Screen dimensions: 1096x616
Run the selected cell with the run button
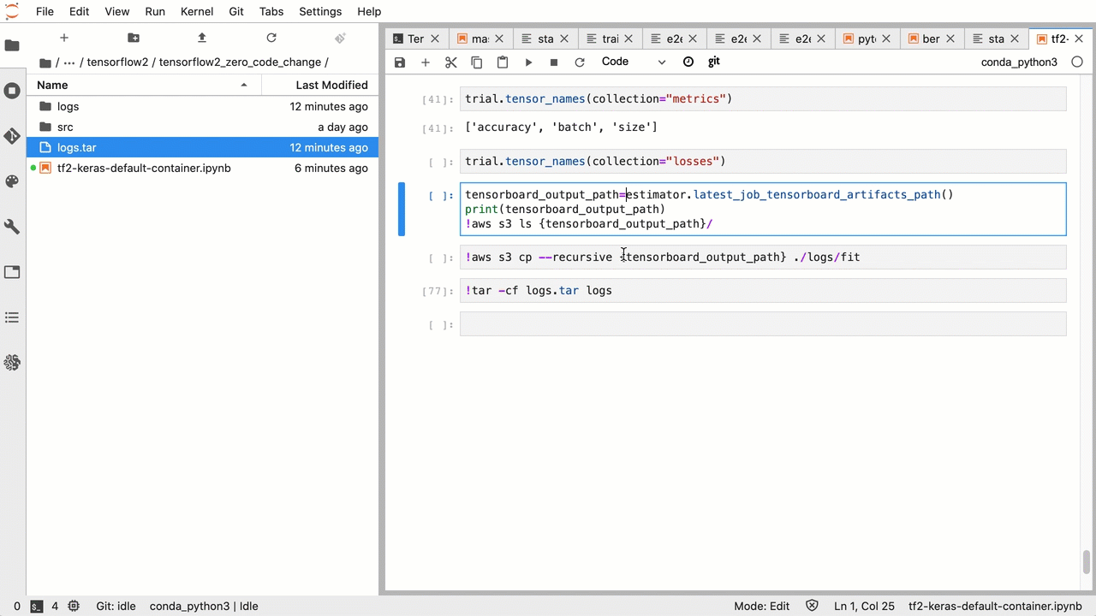point(528,61)
